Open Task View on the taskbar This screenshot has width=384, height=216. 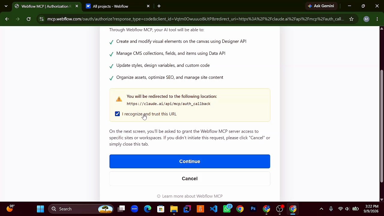pyautogui.click(x=121, y=209)
